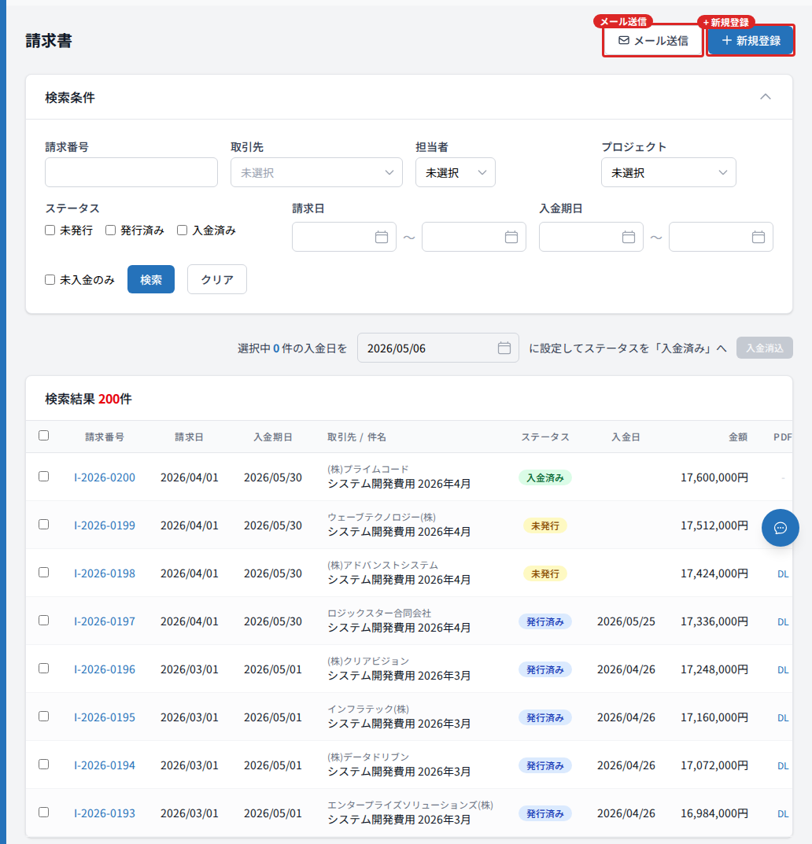Image resolution: width=812 pixels, height=844 pixels.
Task: Select row checkbox for I-2026-0200
Action: (43, 477)
